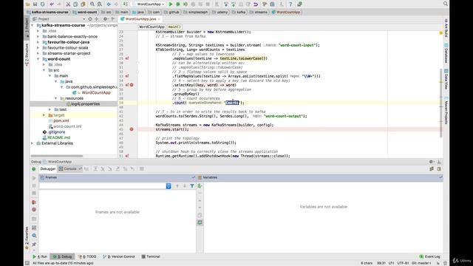Click the Evaluate Expression icon in debugger toolbar
The image size is (473, 266).
click(141, 169)
